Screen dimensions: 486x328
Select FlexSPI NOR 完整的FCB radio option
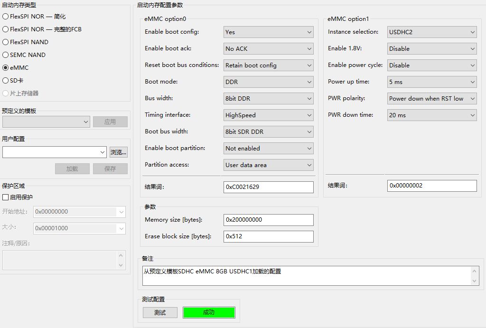pos(42,29)
